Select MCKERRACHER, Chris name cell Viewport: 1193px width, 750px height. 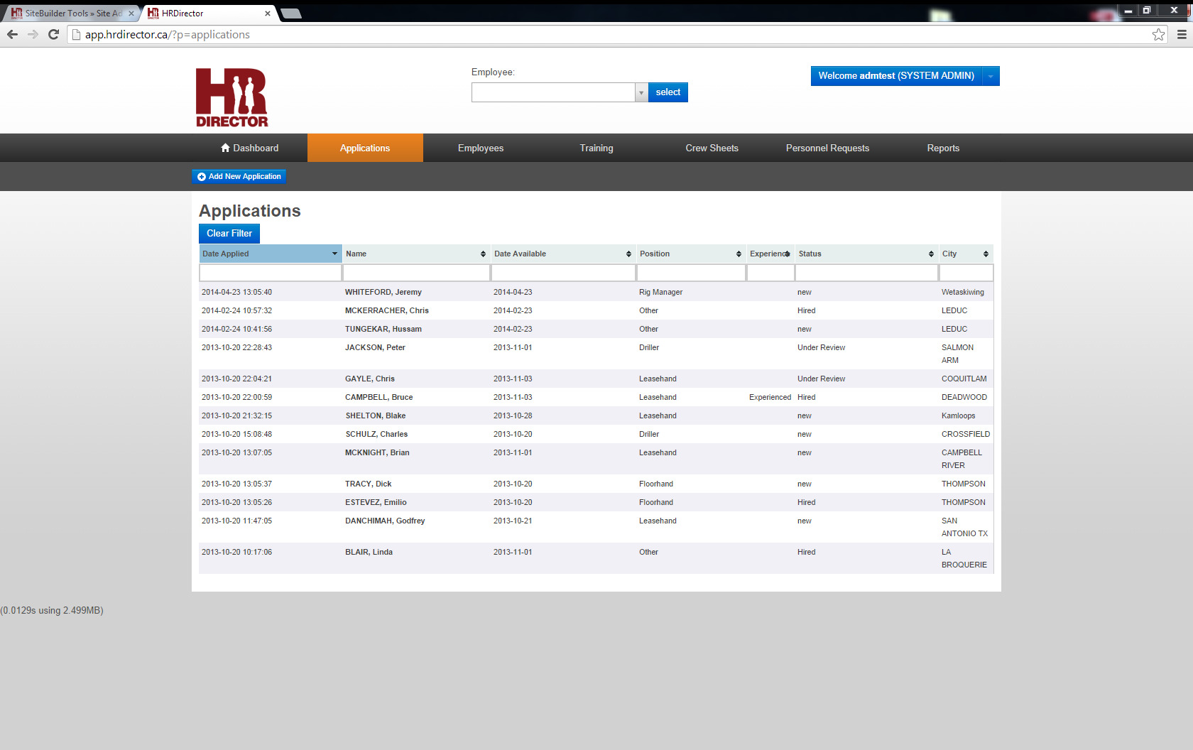(387, 310)
